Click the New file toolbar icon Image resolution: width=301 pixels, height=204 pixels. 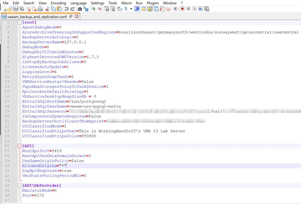(x=4, y=9)
